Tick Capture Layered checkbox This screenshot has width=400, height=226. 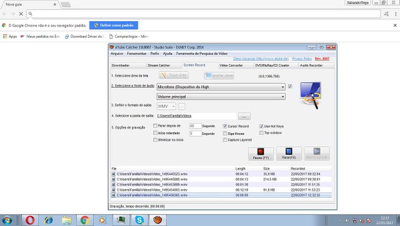coord(225,140)
